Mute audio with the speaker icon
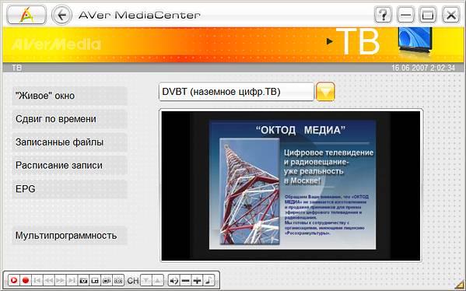 [173, 280]
